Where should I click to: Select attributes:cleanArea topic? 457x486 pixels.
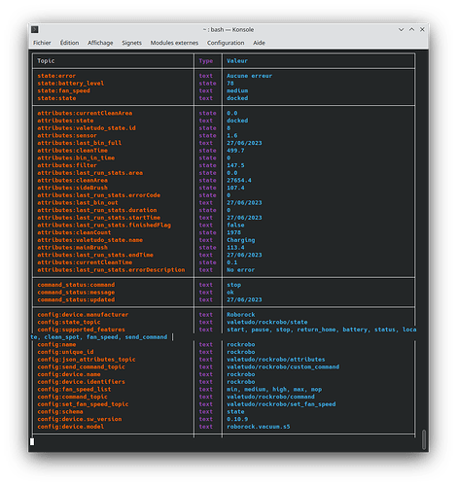(72, 180)
